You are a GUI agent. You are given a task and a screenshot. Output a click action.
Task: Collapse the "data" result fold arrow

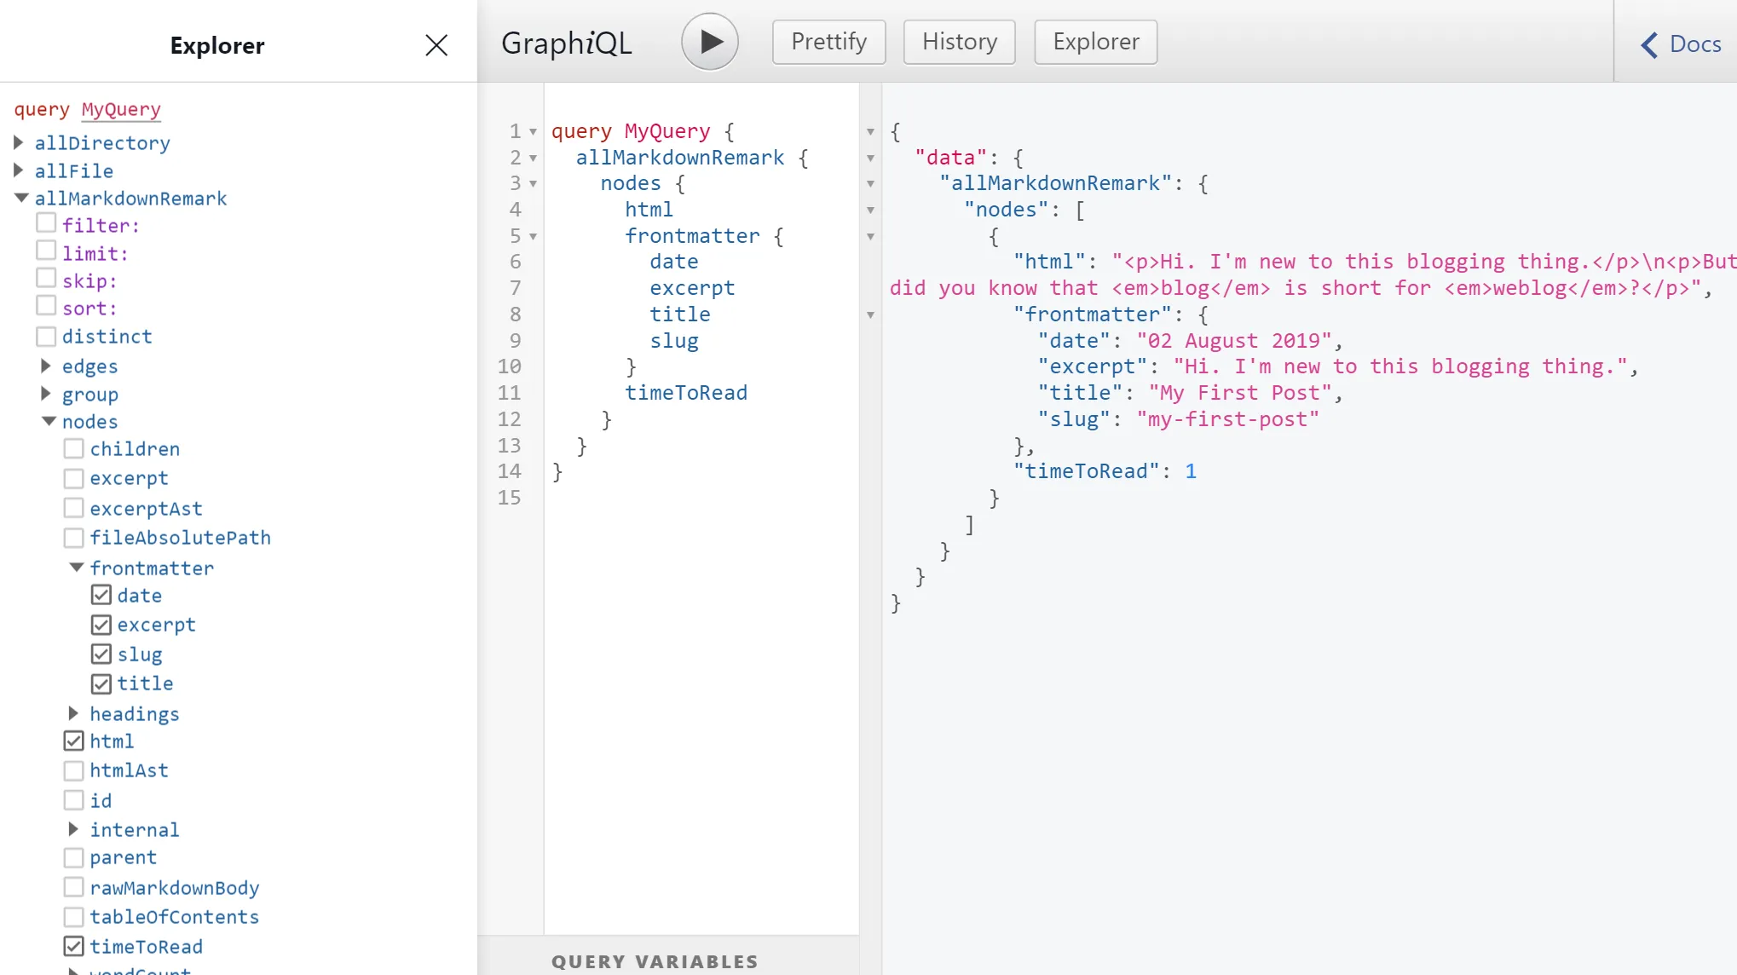(x=870, y=159)
